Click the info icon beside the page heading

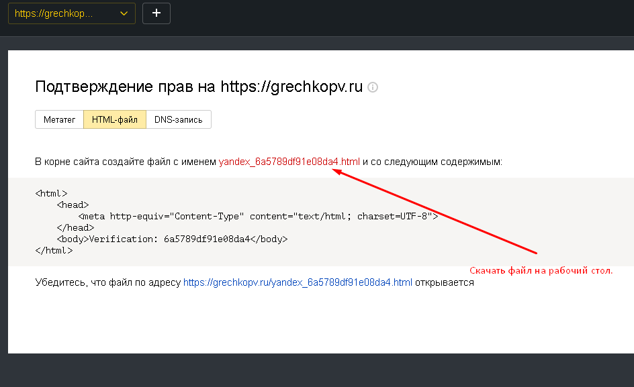[373, 87]
